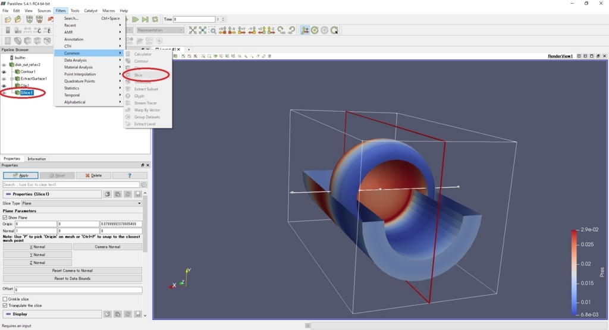Rotate view 90 degrees clockwise

[281, 30]
